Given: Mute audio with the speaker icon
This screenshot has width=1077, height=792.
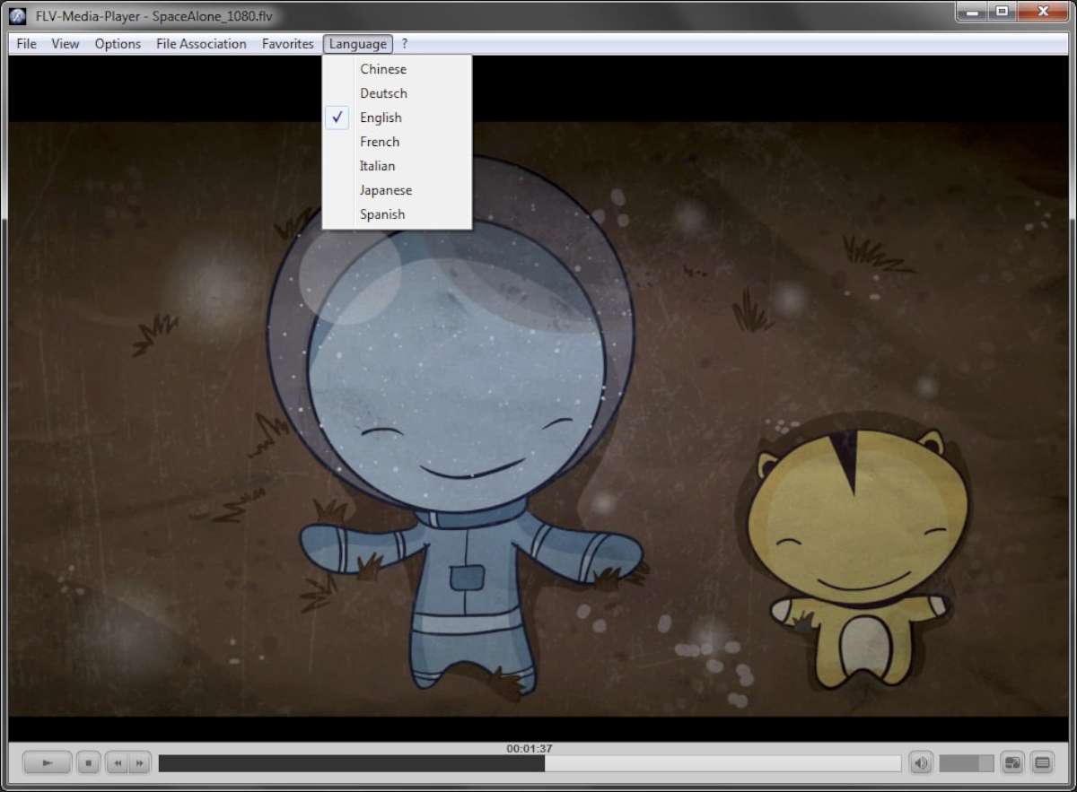Looking at the screenshot, I should (921, 763).
